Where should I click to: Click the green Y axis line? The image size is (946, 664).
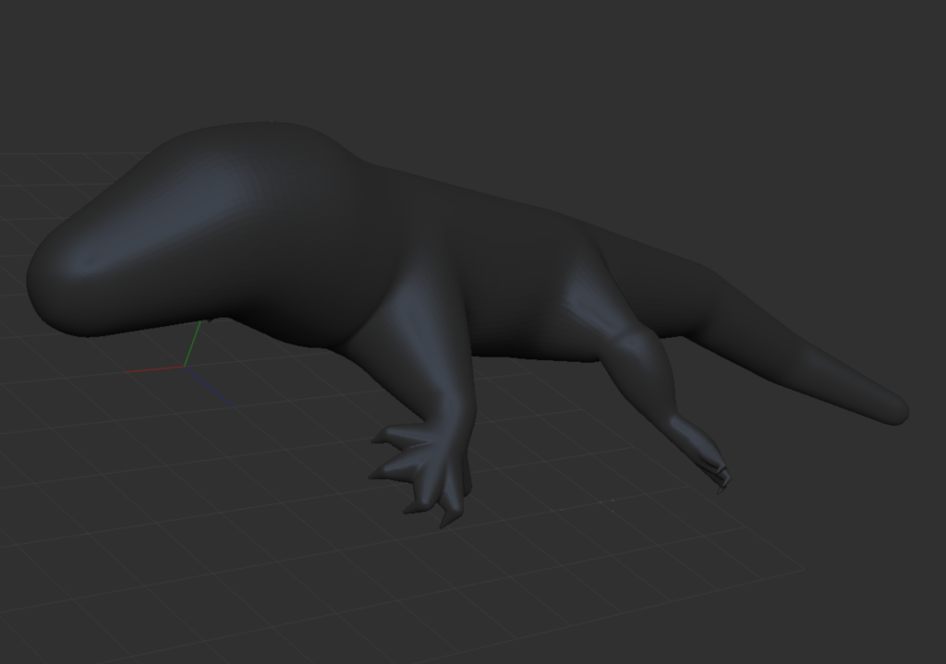(x=193, y=342)
